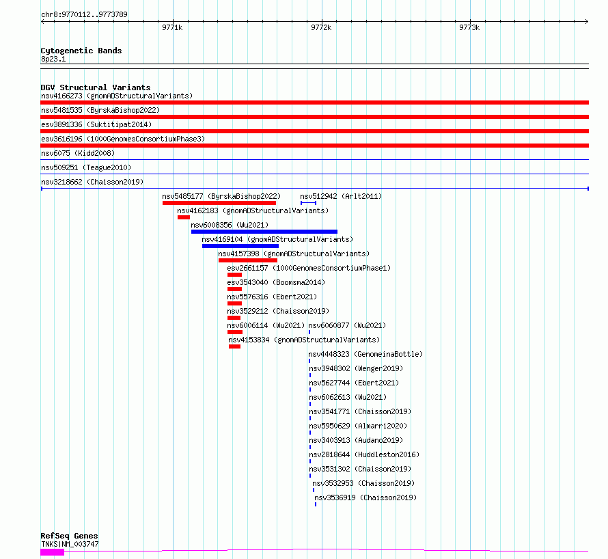608x559 pixels.
Task: Open the nsv6060877 Wu2021 label
Action: coord(347,325)
